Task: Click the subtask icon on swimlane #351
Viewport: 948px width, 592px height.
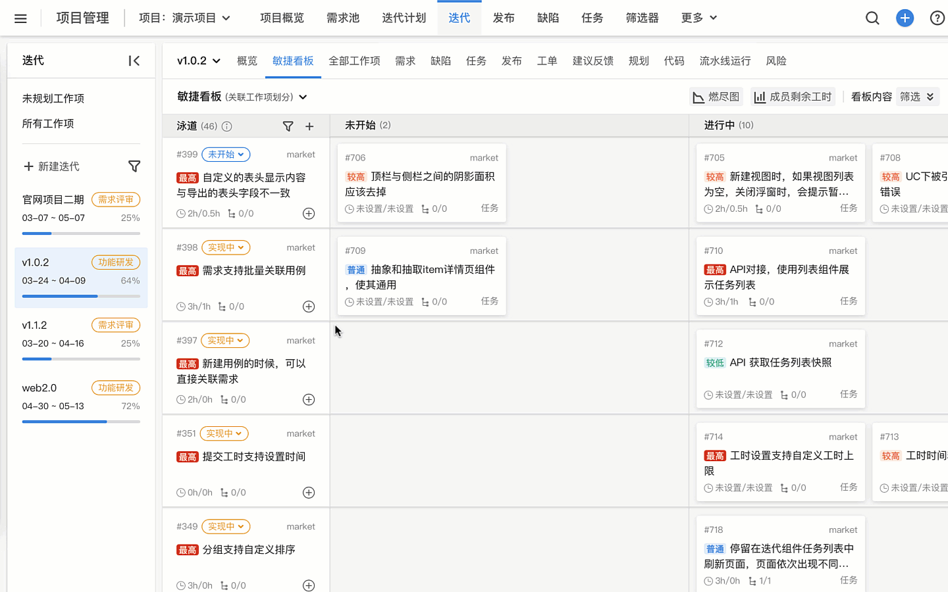Action: pos(224,493)
